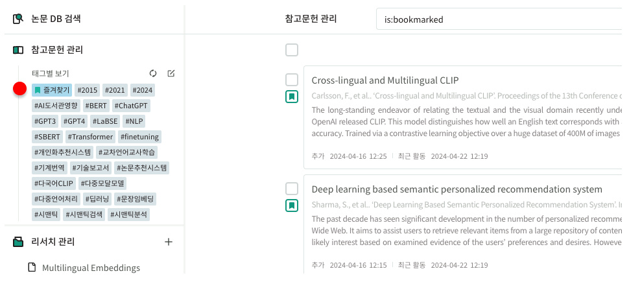Open the Multilingual Embeddings research item
629x282 pixels.
click(91, 268)
